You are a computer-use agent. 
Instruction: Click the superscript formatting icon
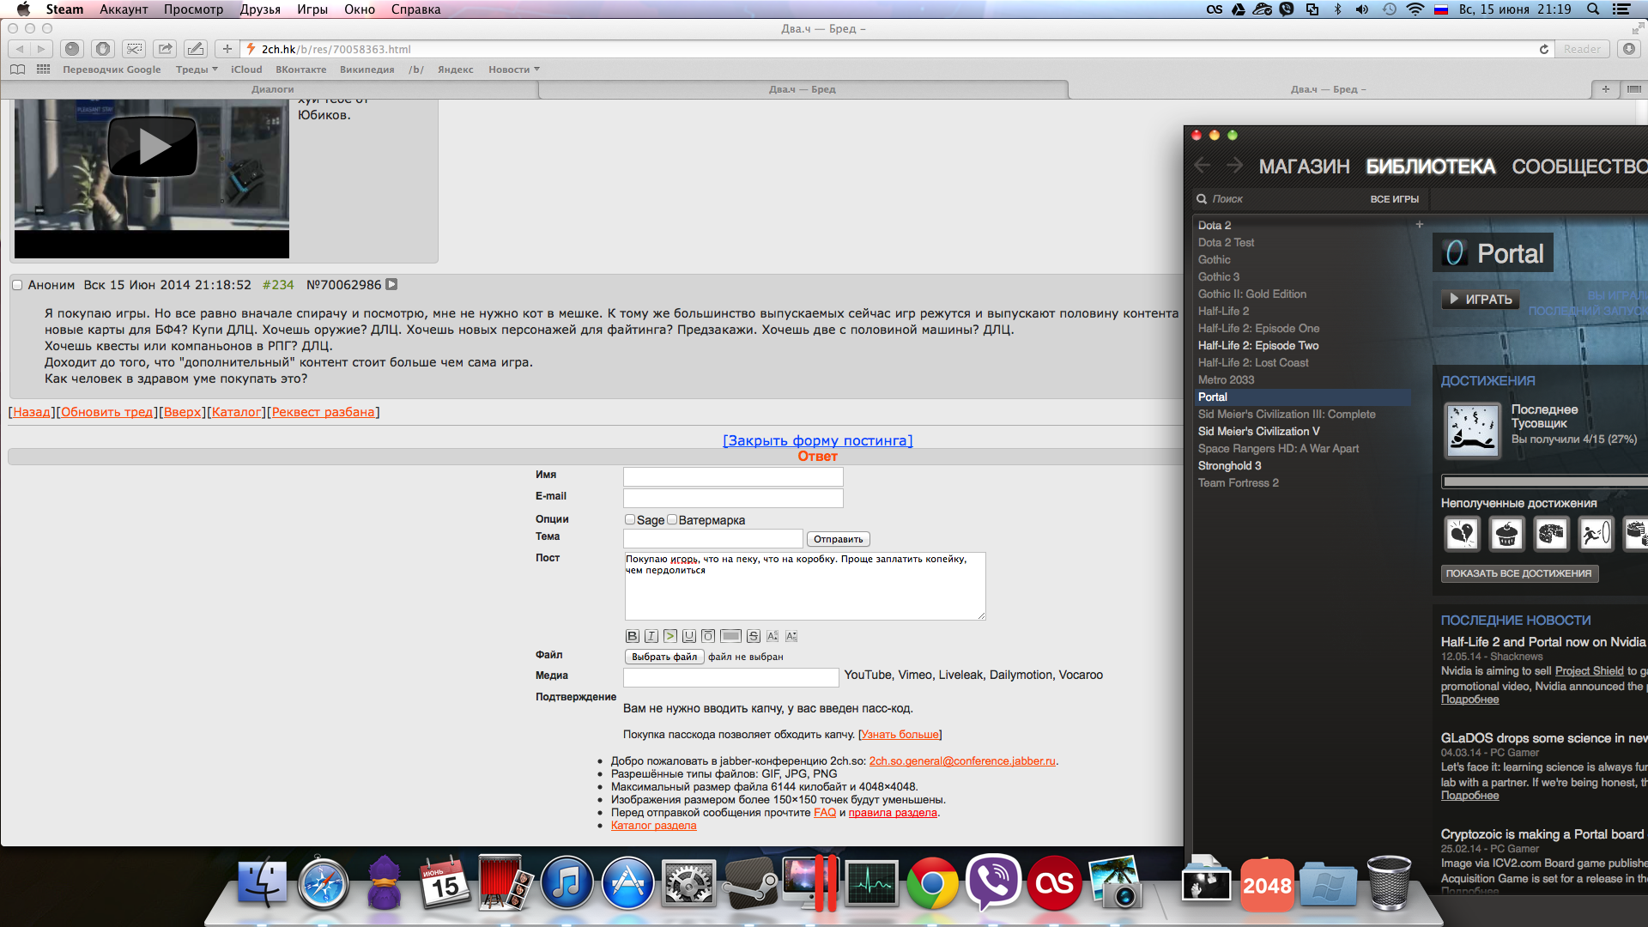[772, 636]
